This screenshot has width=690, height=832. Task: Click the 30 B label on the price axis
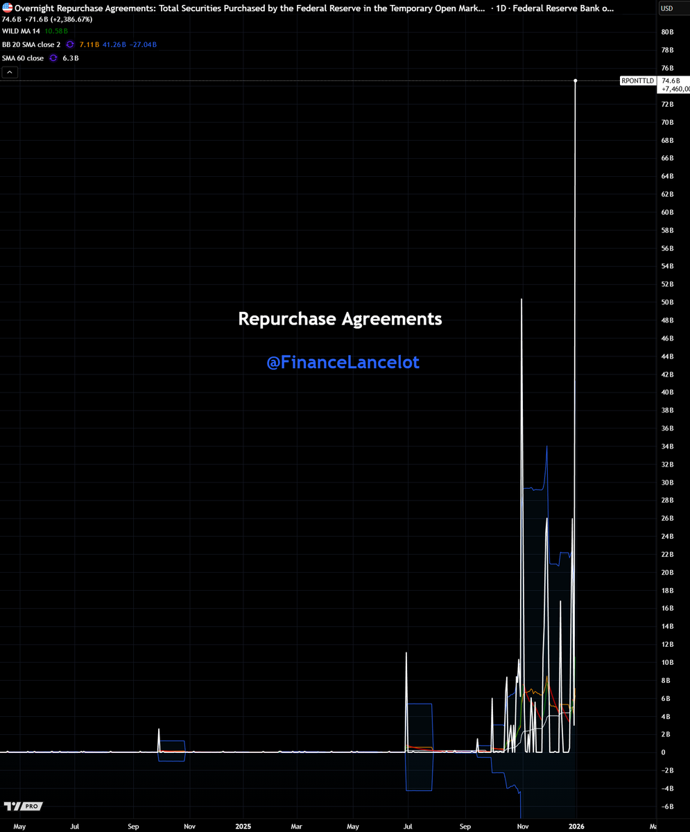pos(668,483)
